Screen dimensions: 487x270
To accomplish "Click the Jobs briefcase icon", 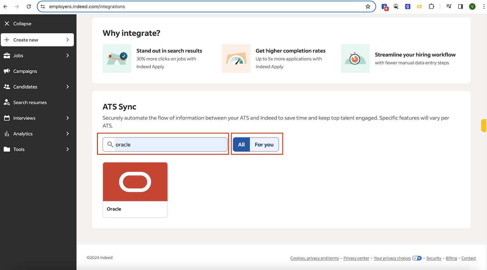I will click(x=7, y=55).
